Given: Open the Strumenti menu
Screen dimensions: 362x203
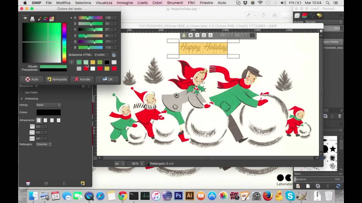Looking at the screenshot, I should [x=175, y=3].
